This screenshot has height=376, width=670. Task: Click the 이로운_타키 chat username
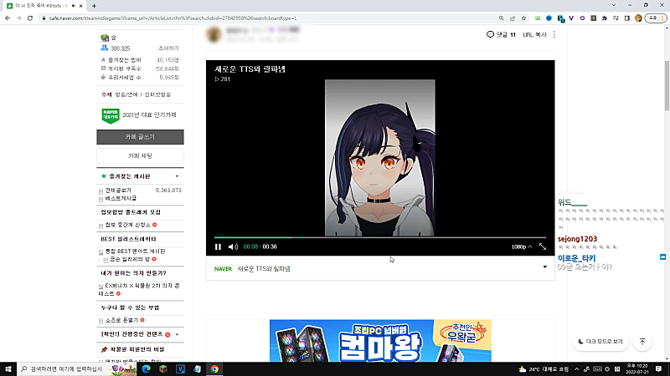click(x=576, y=258)
